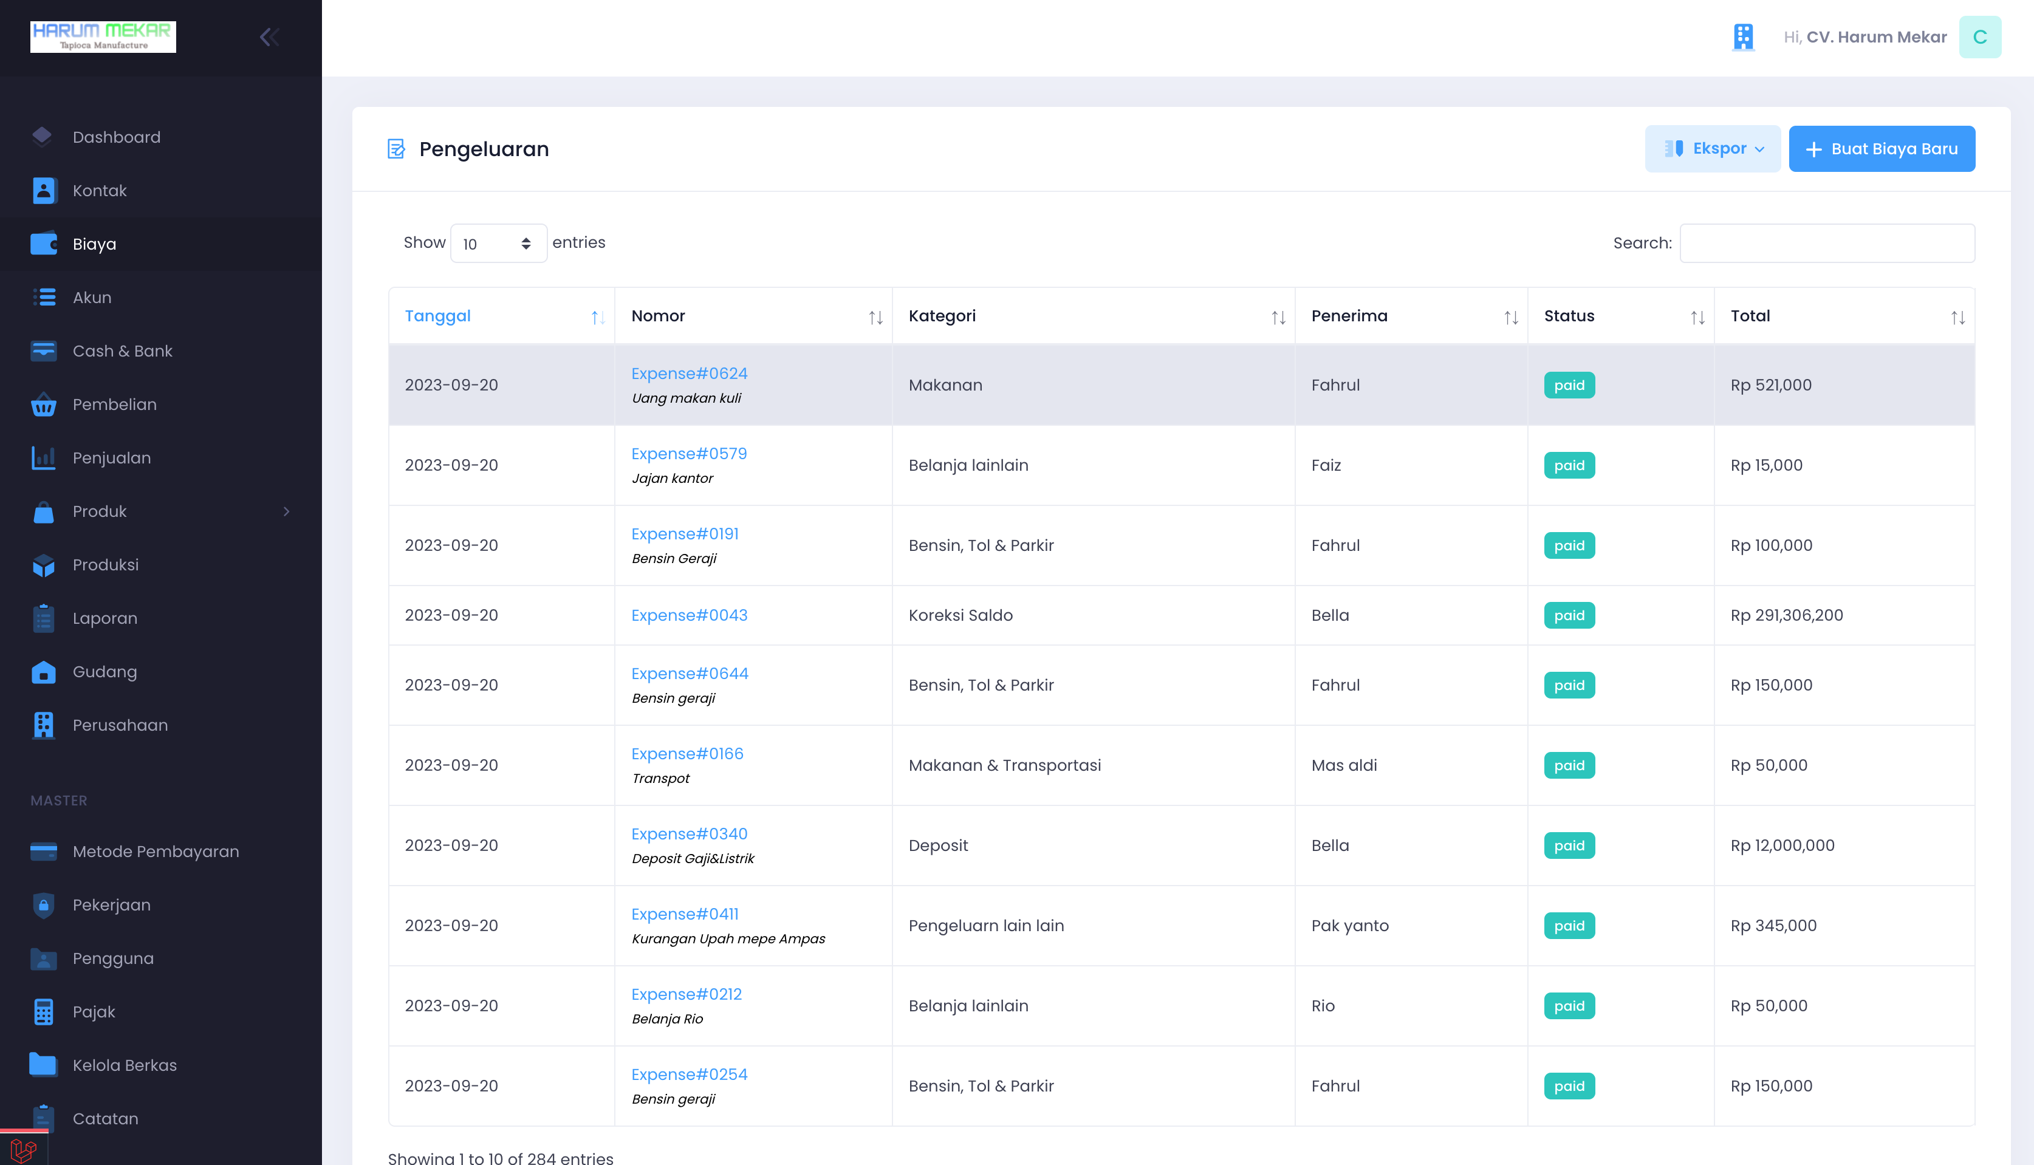Click the Pekerjaan shield icon

click(43, 905)
